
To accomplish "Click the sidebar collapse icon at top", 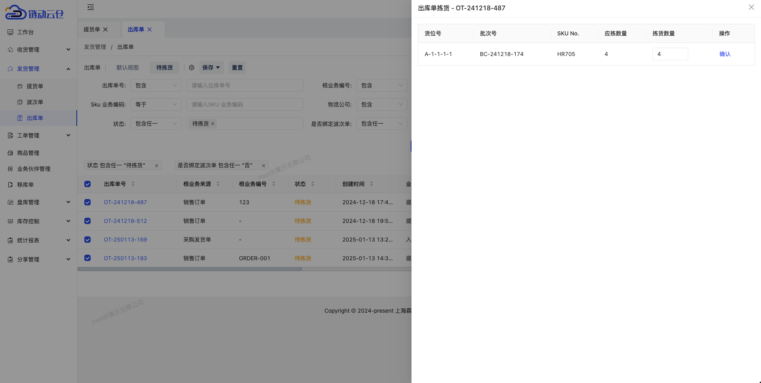I will pos(91,7).
